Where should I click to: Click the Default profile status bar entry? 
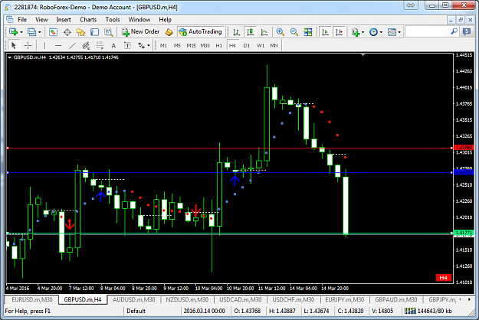click(x=136, y=311)
